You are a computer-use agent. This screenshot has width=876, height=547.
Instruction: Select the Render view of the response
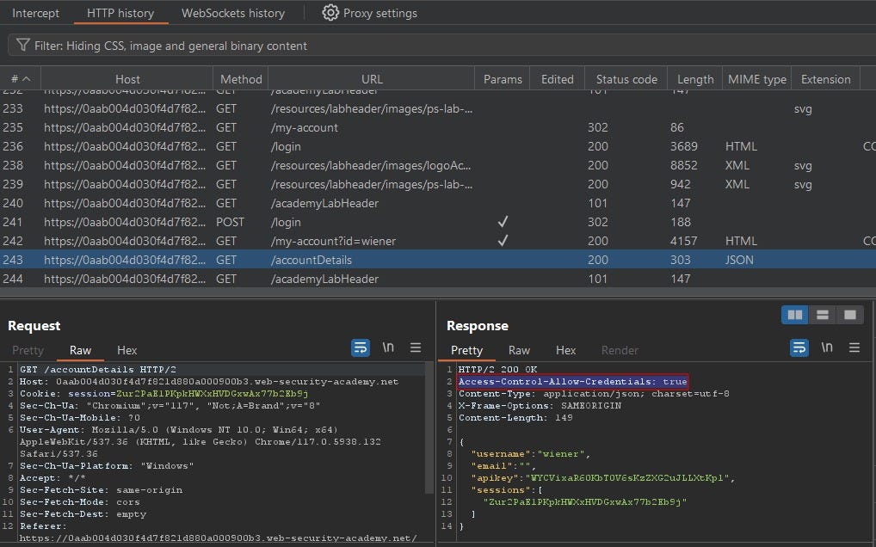[x=620, y=350]
